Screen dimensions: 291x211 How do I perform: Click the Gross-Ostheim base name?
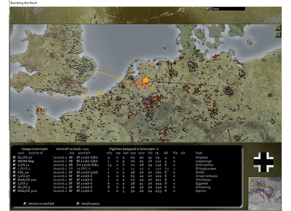206,176
